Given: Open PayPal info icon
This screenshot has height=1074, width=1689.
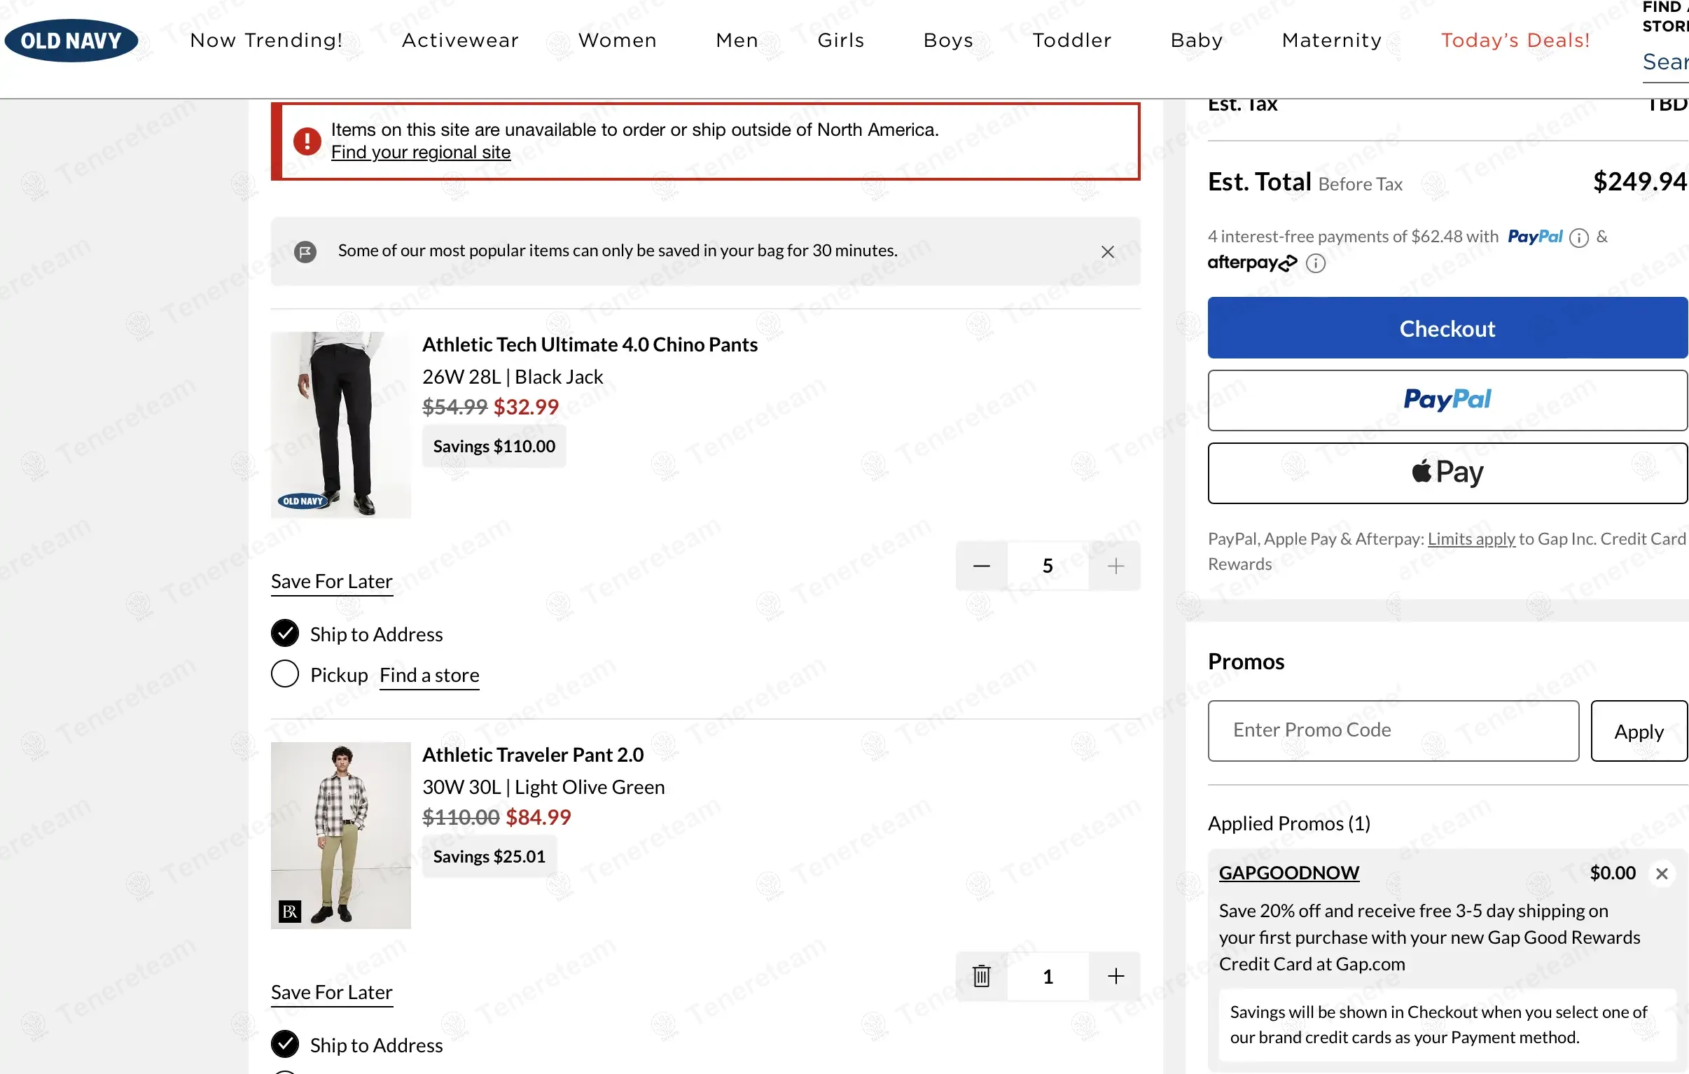Looking at the screenshot, I should point(1578,237).
